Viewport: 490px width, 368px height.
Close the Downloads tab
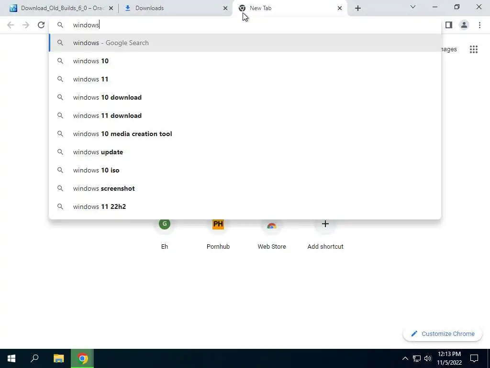(x=225, y=8)
